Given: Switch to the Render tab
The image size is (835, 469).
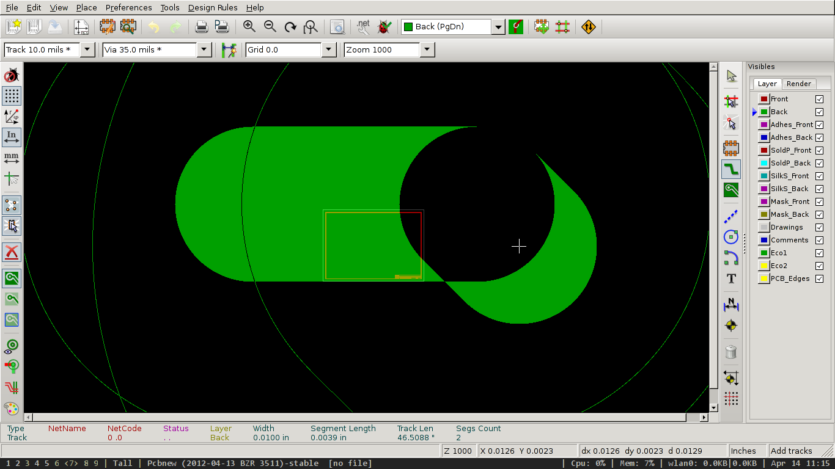Looking at the screenshot, I should pos(798,84).
